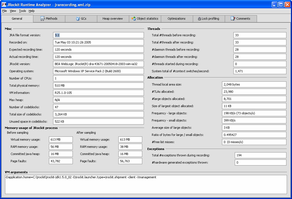292x199 pixels.
Task: Open the View menu
Action: click(x=13, y=11)
